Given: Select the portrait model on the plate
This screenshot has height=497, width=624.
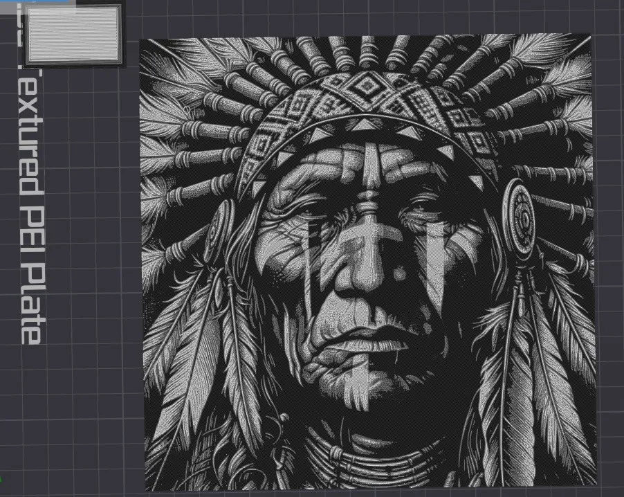Looking at the screenshot, I should (x=368, y=263).
